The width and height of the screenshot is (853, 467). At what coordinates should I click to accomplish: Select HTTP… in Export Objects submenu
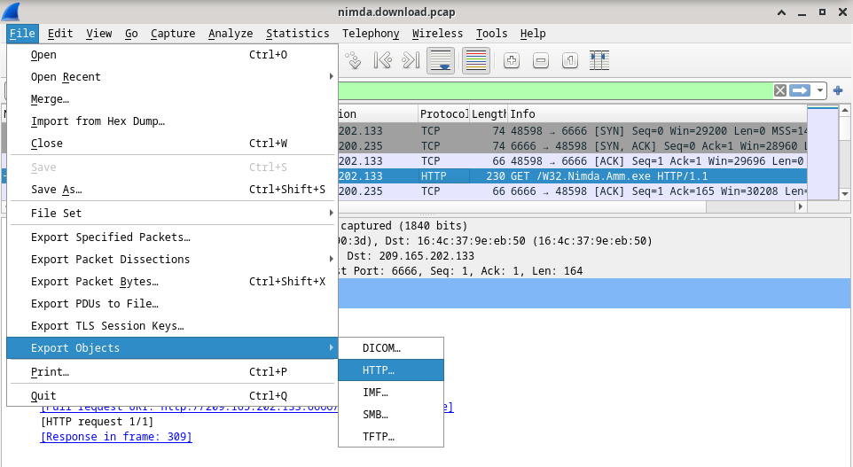point(391,370)
